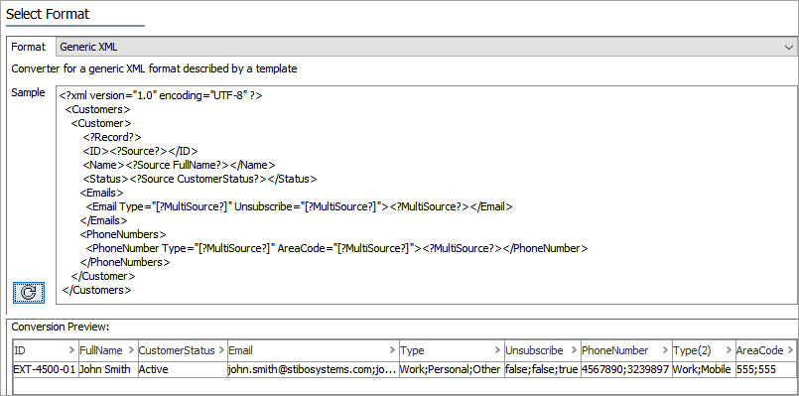Viewport: 799px width, 396px height.
Task: Click the Format dropdown chevron arrow
Action: tap(789, 48)
